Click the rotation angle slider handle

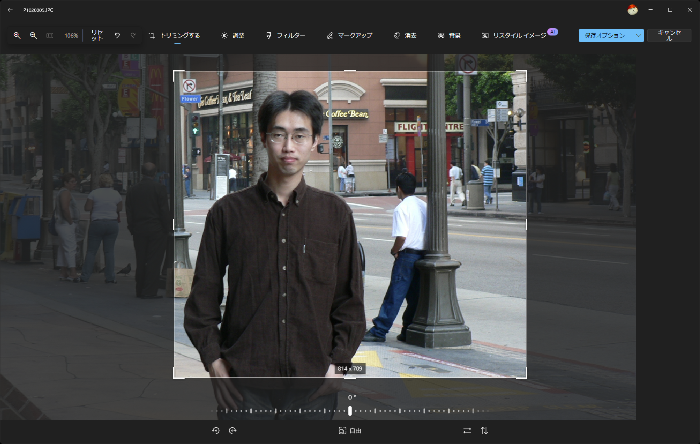coord(350,411)
